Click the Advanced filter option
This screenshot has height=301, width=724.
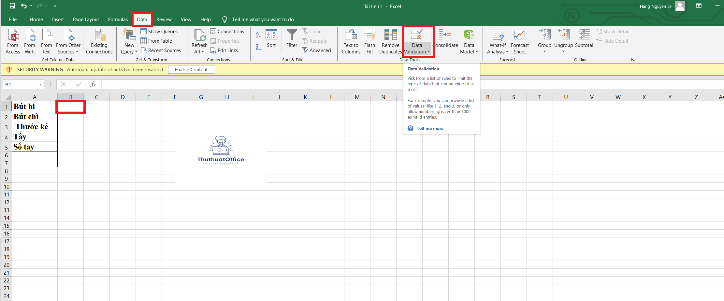316,50
